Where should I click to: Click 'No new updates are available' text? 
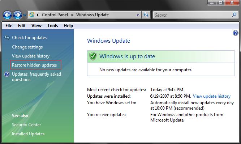[x=146, y=70]
